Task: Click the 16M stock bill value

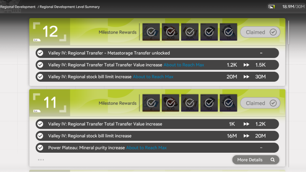Action: 232,136
